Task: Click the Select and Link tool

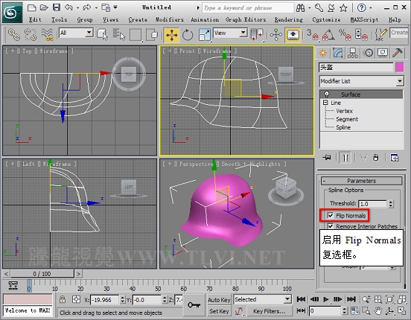Action: coord(14,34)
